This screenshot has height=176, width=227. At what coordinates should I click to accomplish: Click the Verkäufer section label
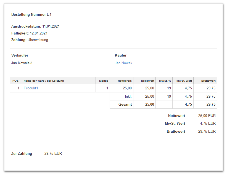pyautogui.click(x=20, y=55)
